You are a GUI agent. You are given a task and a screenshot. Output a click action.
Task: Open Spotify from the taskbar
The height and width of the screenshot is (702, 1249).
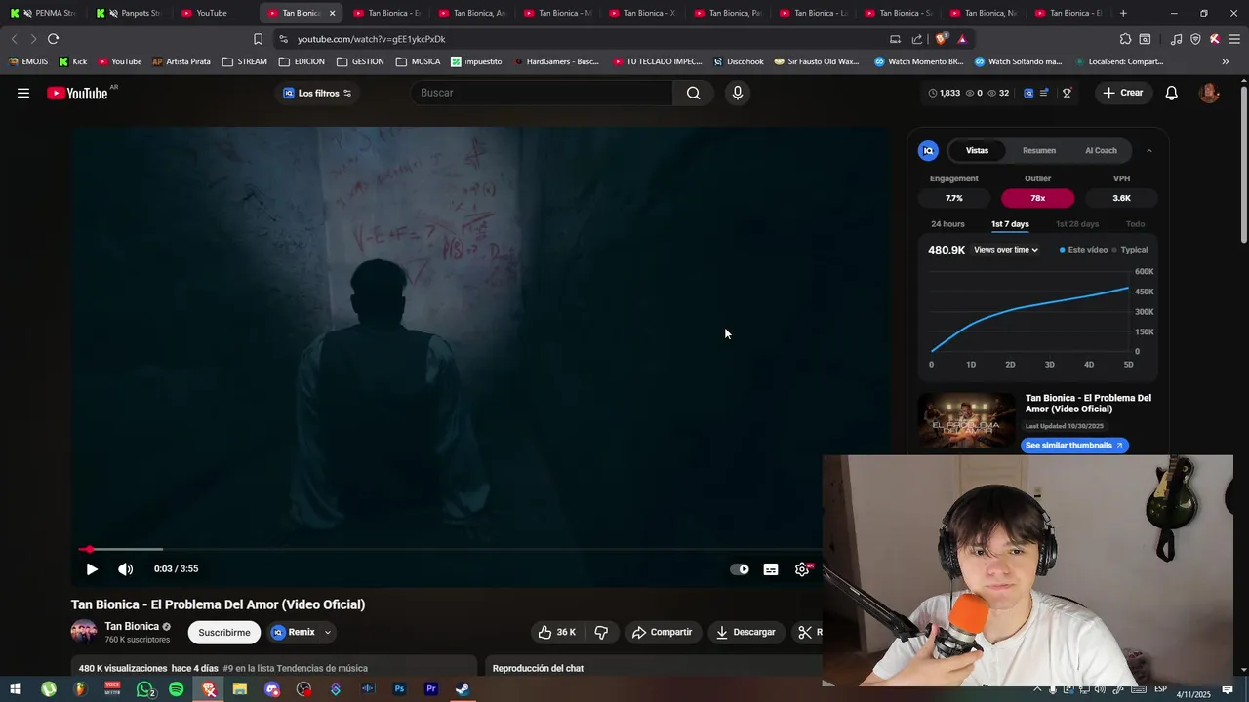176,689
